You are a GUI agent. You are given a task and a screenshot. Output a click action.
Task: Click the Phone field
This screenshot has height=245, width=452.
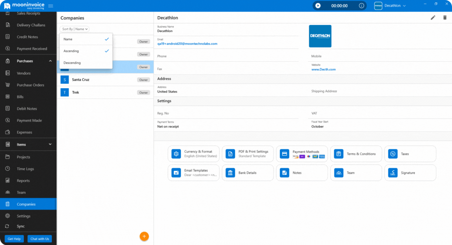pyautogui.click(x=228, y=56)
